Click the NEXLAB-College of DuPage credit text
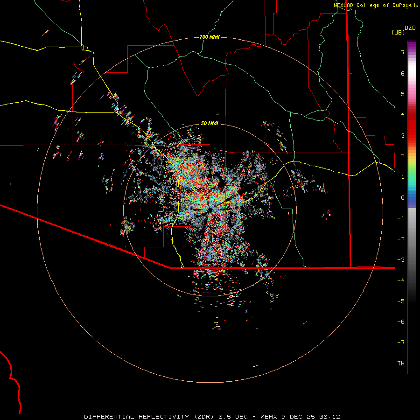 [372, 5]
